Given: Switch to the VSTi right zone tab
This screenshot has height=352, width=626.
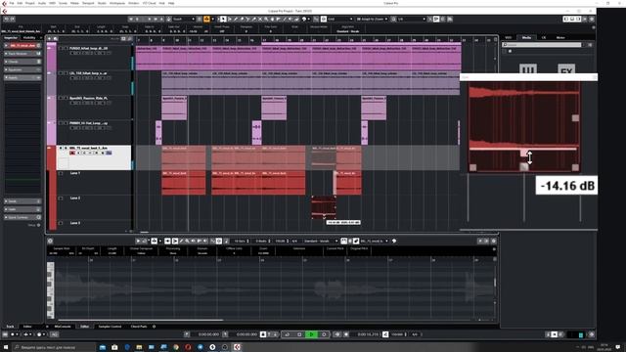Looking at the screenshot, I should 509,37.
